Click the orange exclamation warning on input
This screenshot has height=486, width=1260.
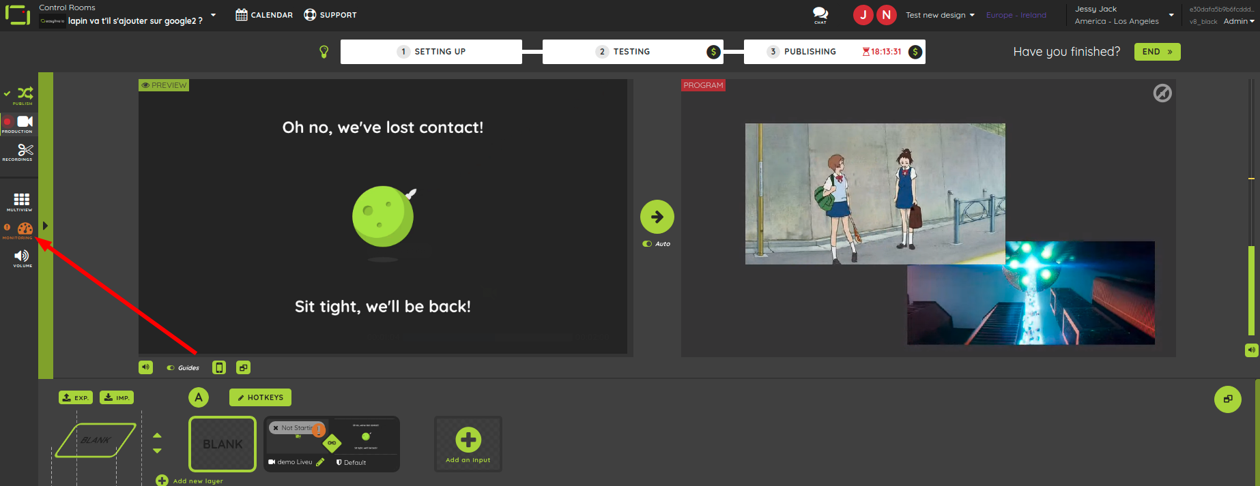319,430
